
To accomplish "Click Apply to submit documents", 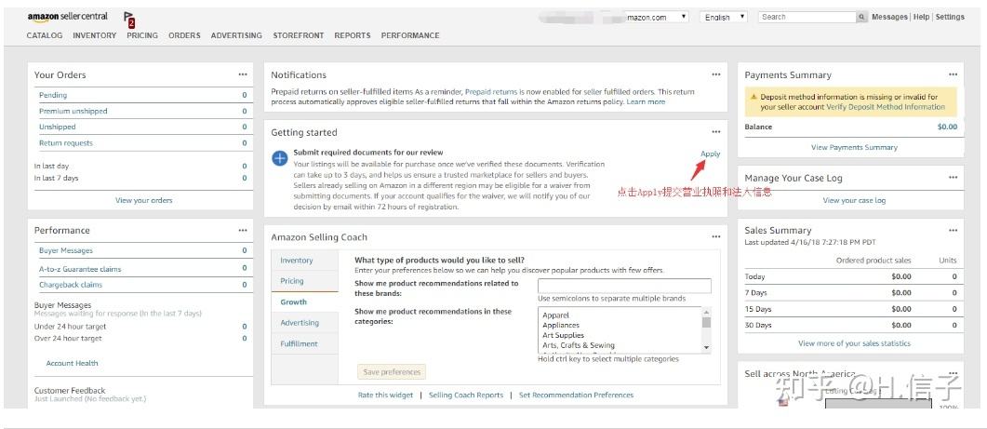I will pyautogui.click(x=710, y=154).
